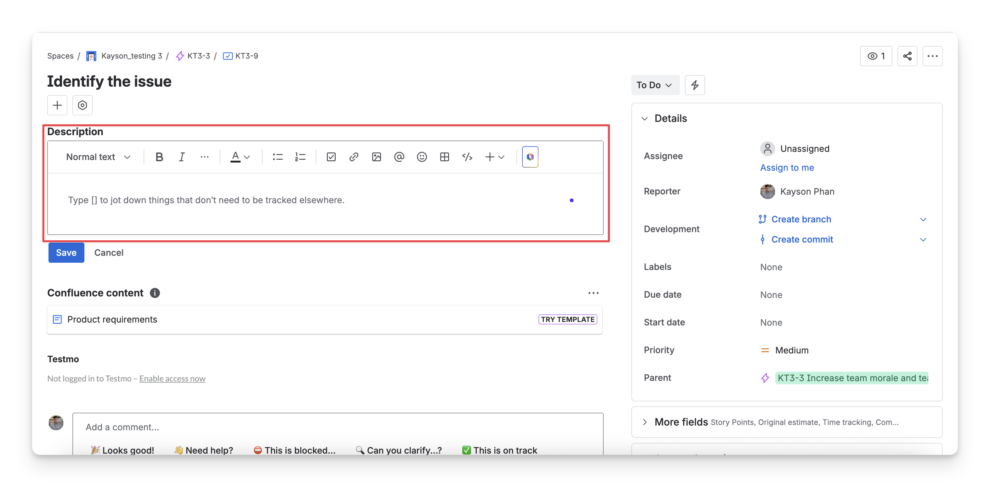Go to Kayson_testing 3 space breadcrumb
990x487 pixels.
click(131, 56)
